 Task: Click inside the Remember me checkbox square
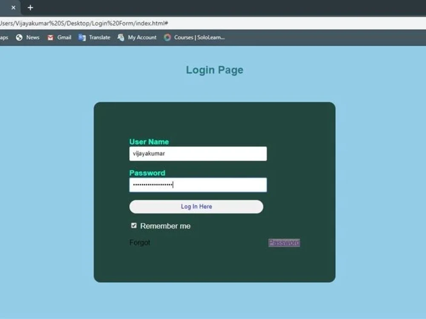click(134, 225)
